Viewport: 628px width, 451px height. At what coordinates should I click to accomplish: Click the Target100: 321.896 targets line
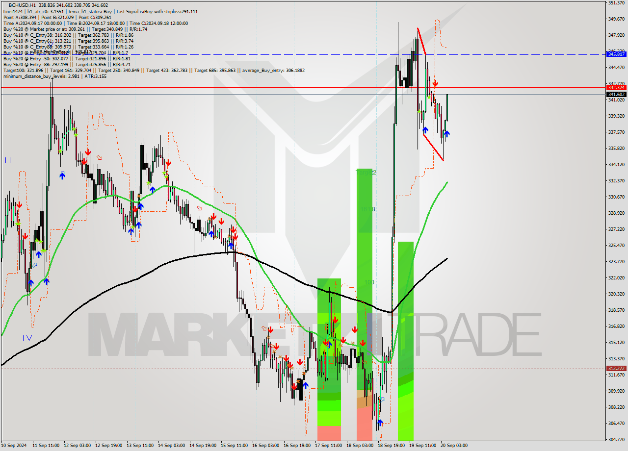click(x=154, y=70)
